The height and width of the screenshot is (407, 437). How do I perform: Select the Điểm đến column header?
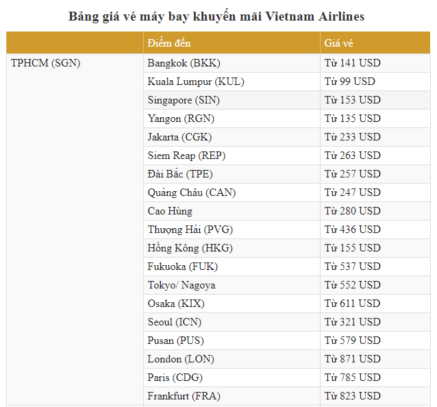click(232, 42)
